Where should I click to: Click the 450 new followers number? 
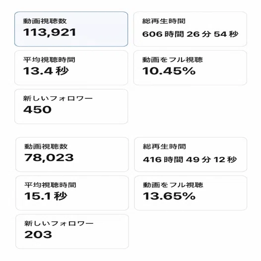tap(37, 110)
